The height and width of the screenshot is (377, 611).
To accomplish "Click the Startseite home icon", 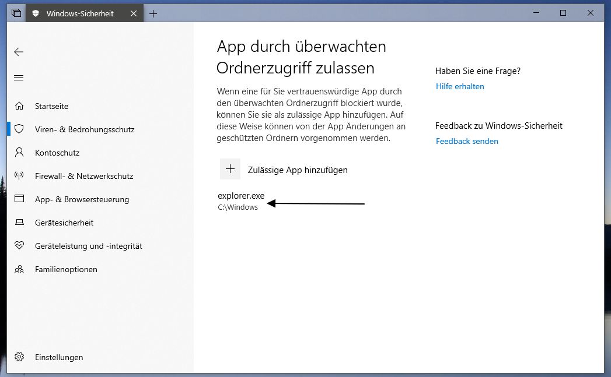I will tap(19, 106).
